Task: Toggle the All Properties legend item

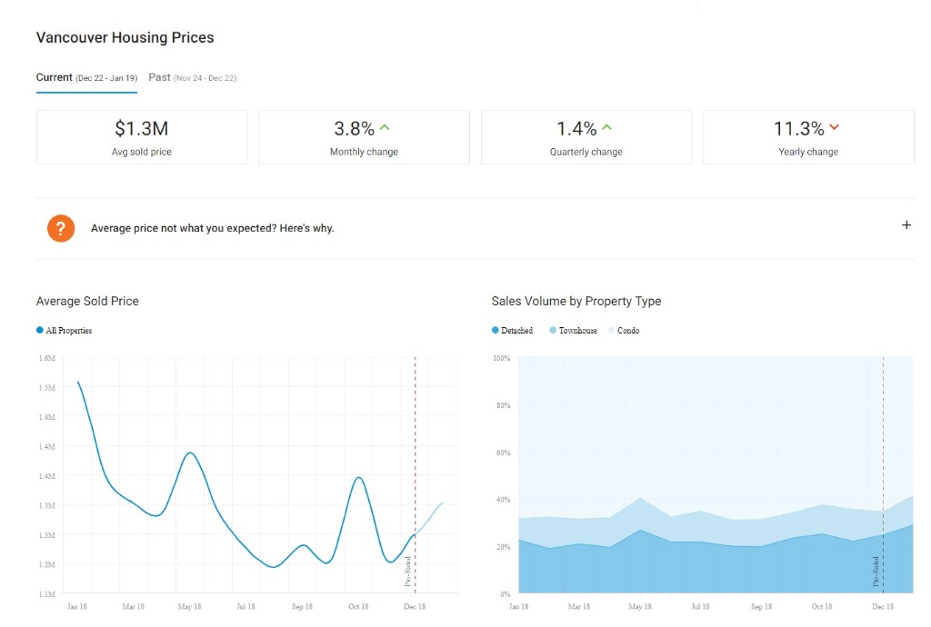Action: (x=65, y=331)
